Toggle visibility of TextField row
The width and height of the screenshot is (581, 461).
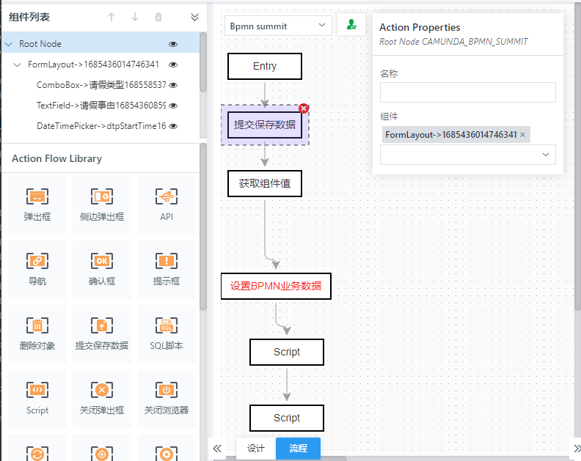pos(173,106)
